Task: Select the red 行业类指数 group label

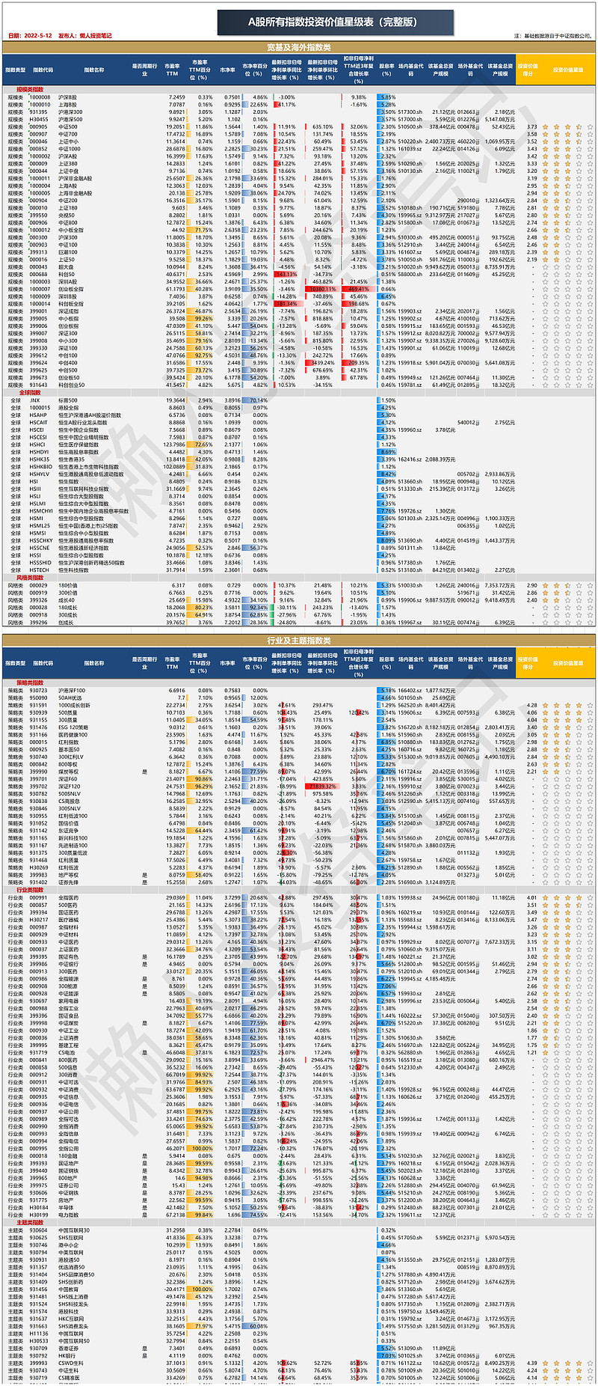Action: click(30, 890)
